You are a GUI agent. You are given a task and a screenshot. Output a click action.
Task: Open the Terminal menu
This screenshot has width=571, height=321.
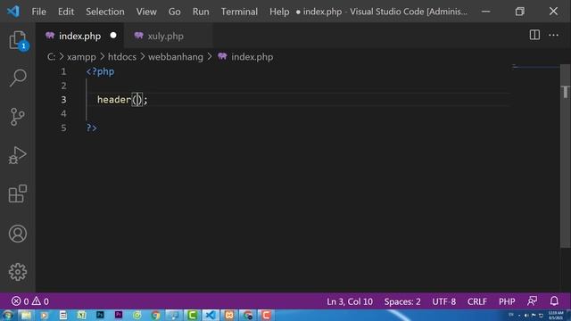pos(239,12)
